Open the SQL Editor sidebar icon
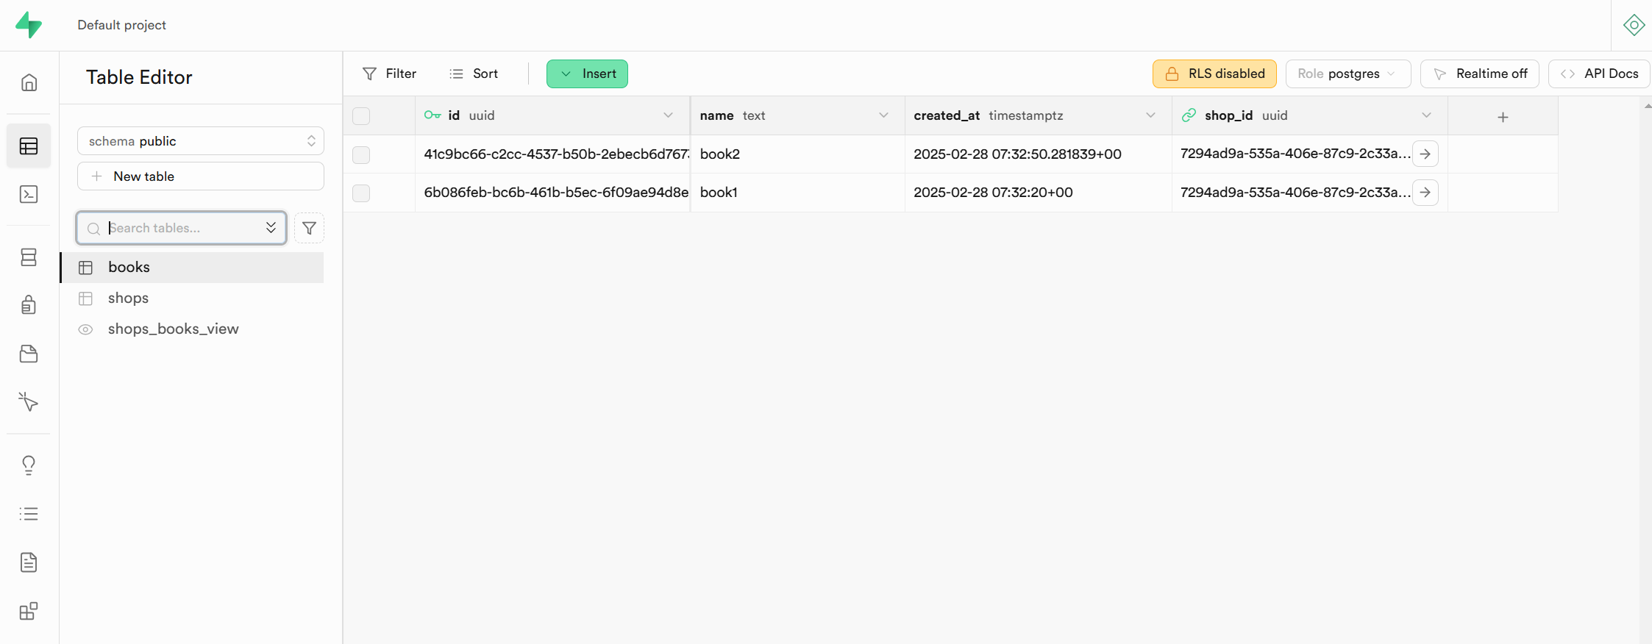Screen dimensions: 1652x644 29,194
